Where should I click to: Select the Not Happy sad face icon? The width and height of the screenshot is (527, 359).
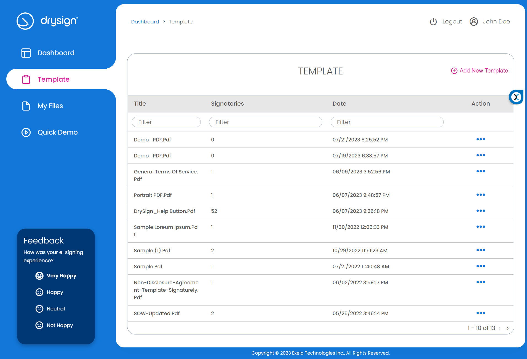click(39, 325)
